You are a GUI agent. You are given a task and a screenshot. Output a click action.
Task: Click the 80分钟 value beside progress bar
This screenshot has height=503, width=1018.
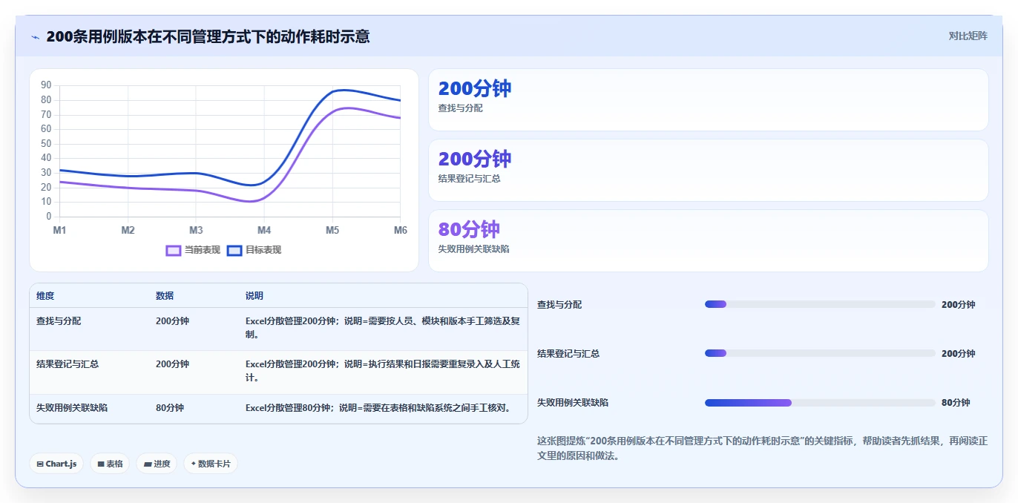click(956, 403)
